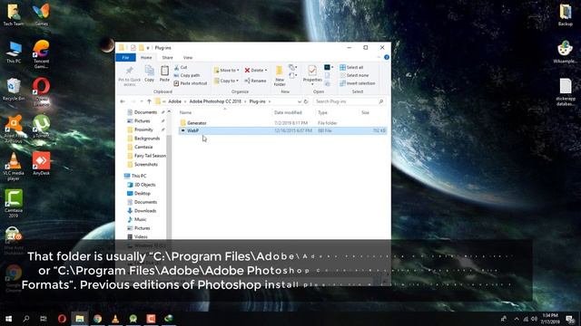This screenshot has height=326, width=581.
Task: Open File Explorer help icon
Action: pyautogui.click(x=387, y=58)
